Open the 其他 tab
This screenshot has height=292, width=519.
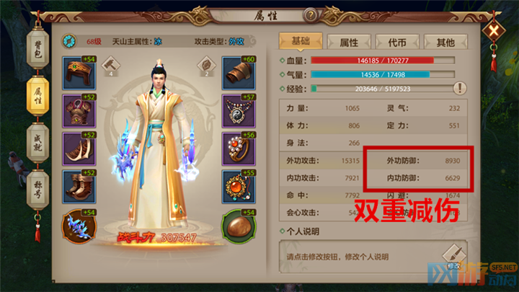pos(445,43)
